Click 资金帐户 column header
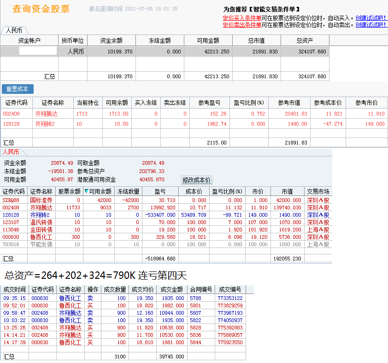Viewport: 388px width, 363px height. (x=29, y=40)
